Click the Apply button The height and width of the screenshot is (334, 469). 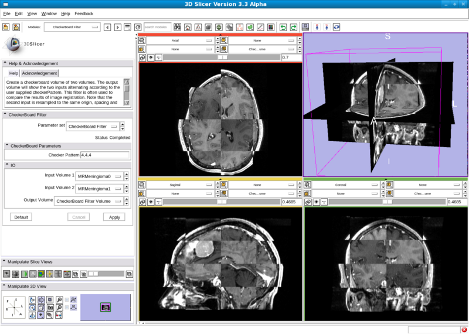[x=114, y=217]
